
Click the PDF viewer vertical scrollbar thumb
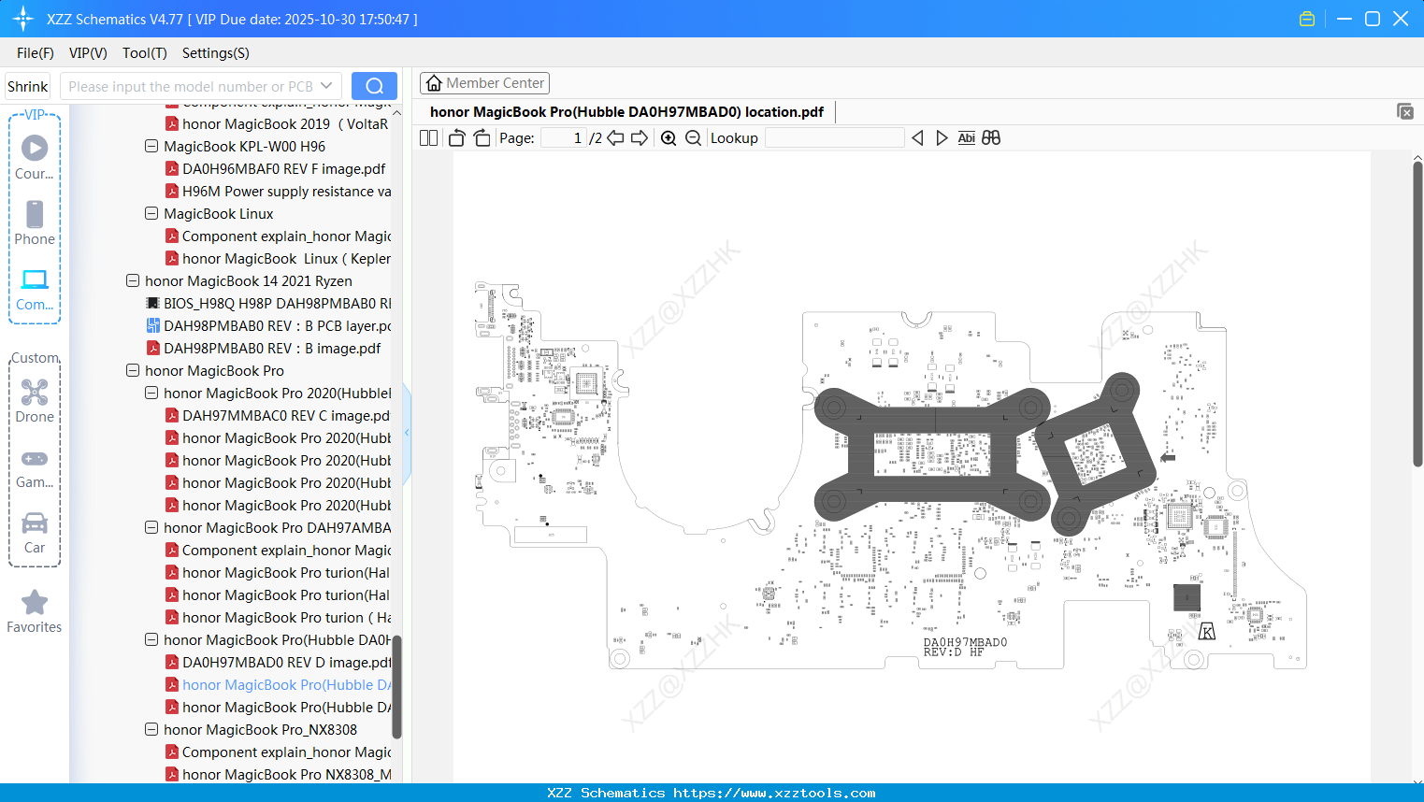click(x=1417, y=314)
